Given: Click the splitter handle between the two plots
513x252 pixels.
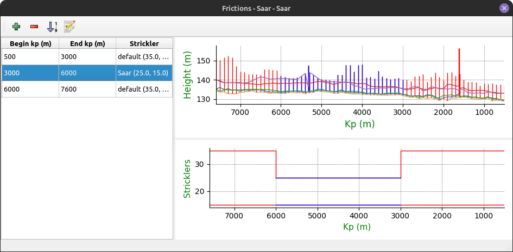Looking at the screenshot, I should pyautogui.click(x=343, y=139).
